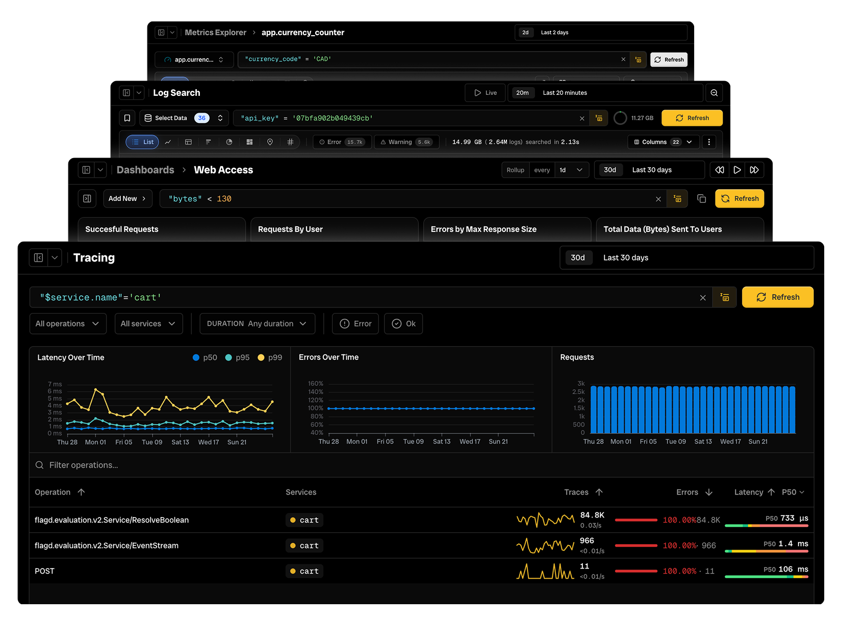The width and height of the screenshot is (842, 619).
Task: Refresh the Tracing results
Action: (x=778, y=297)
